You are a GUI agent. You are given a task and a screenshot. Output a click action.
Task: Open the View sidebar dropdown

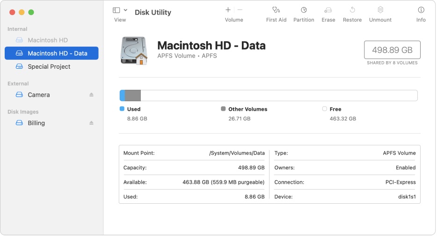120,10
